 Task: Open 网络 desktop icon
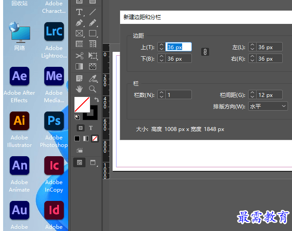click(x=19, y=36)
